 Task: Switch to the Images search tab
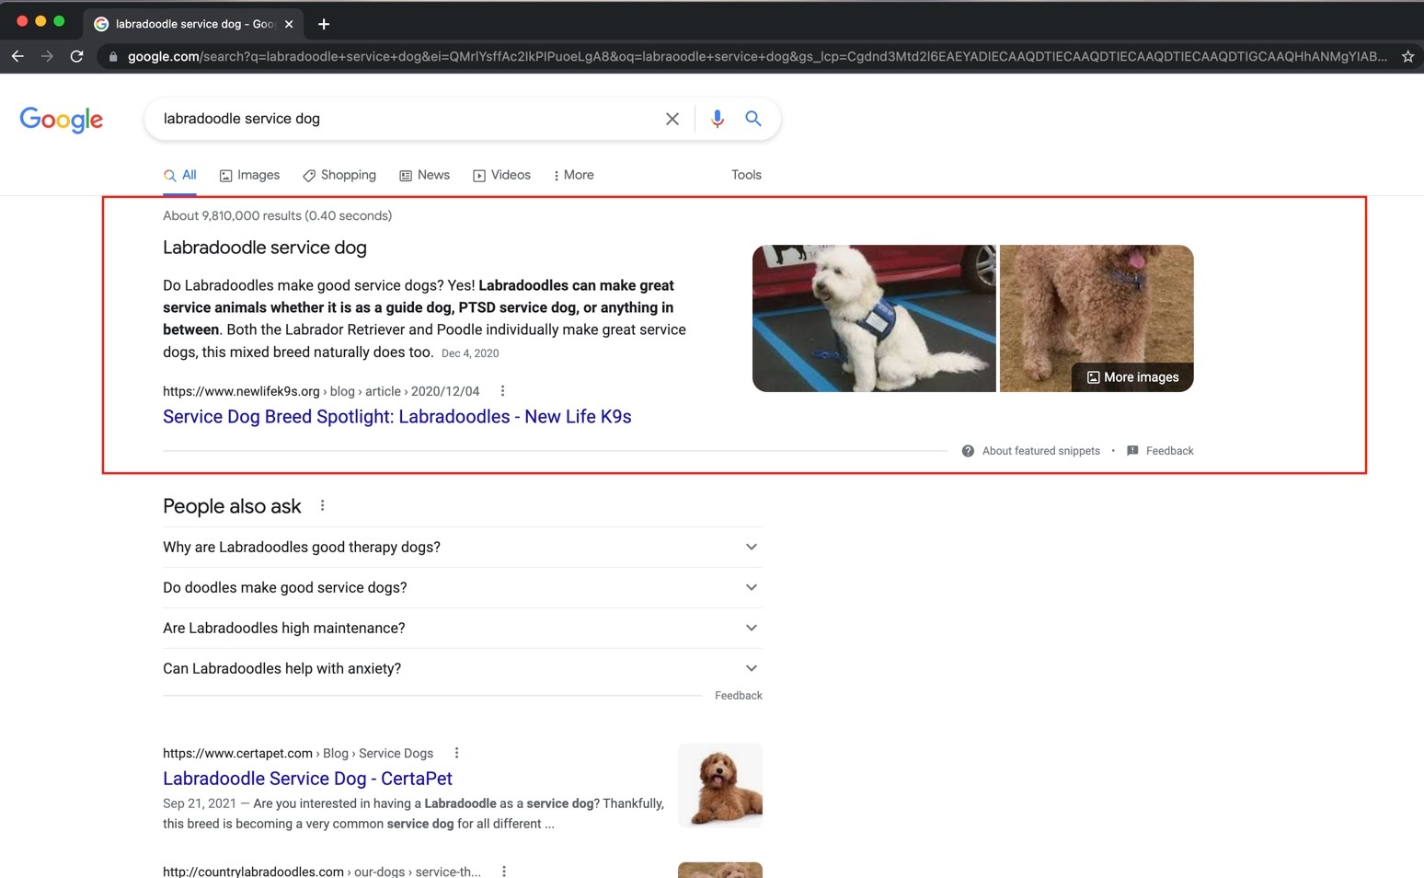(249, 175)
